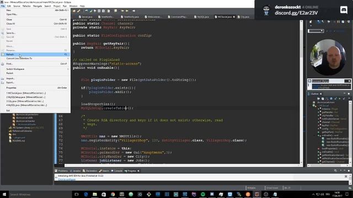Open the Run menu
The height and width of the screenshot is (198, 353).
[65, 6]
